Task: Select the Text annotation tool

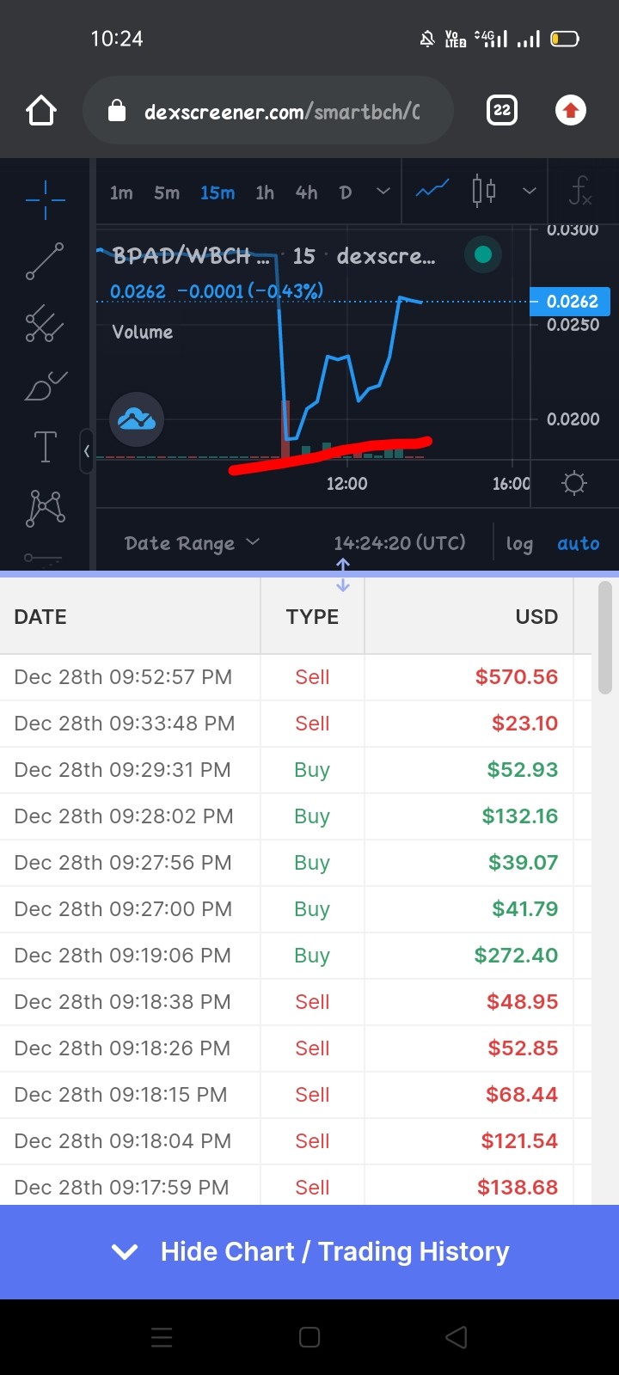Action: click(x=45, y=447)
